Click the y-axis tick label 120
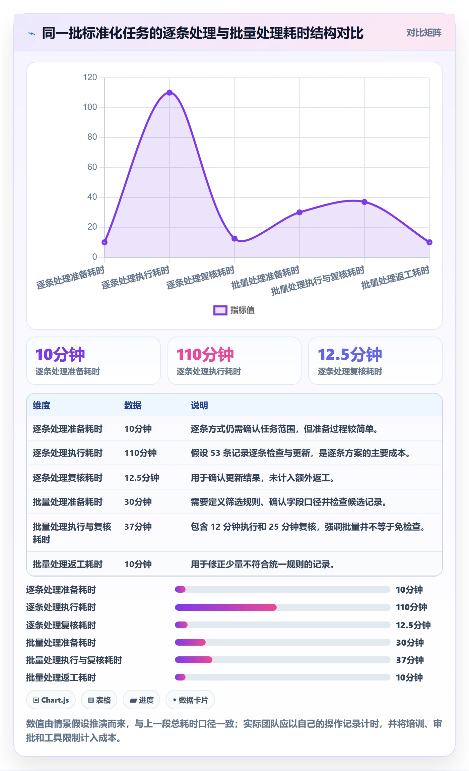469x771 pixels. click(90, 77)
